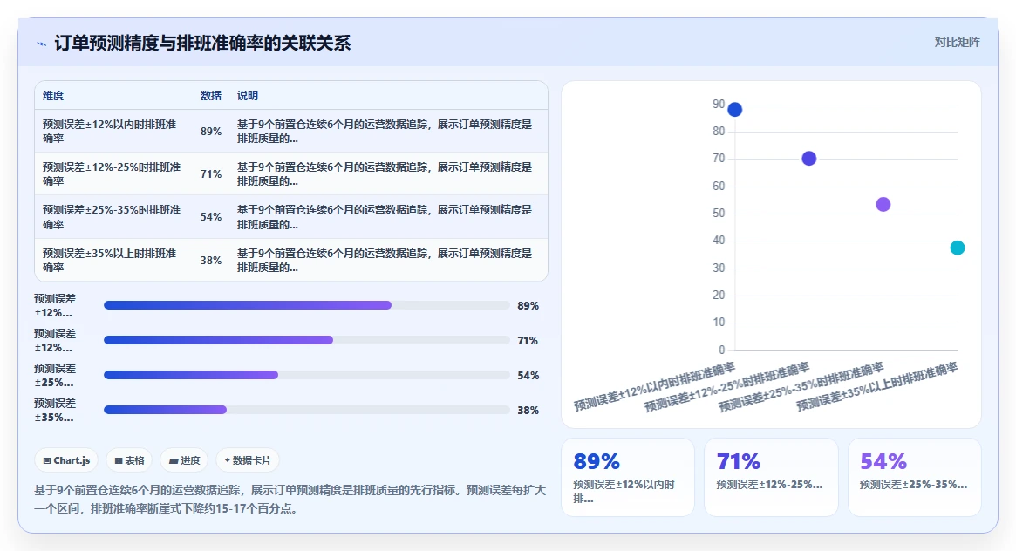Click the 说明 column header
Screen dimensions: 1016x551
(248, 96)
